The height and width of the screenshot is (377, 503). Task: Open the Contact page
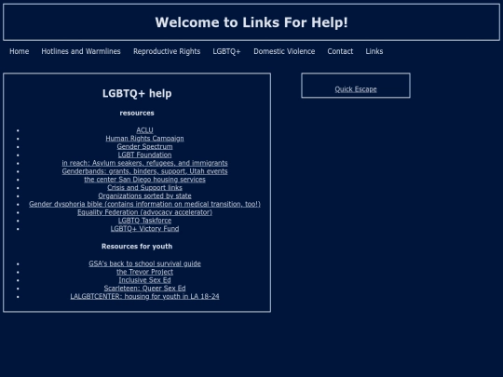340,51
